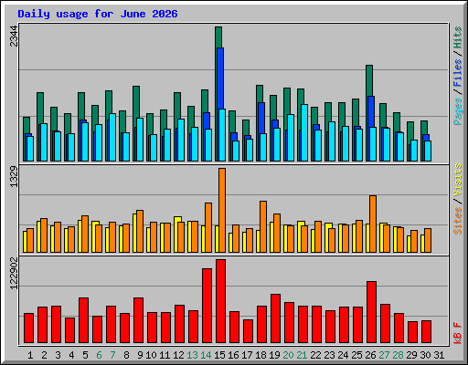Click the green Hits bar on day 2
The height and width of the screenshot is (365, 468).
point(40,108)
